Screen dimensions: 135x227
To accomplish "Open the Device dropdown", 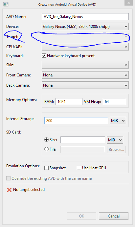I will pyautogui.click(x=85, y=27).
